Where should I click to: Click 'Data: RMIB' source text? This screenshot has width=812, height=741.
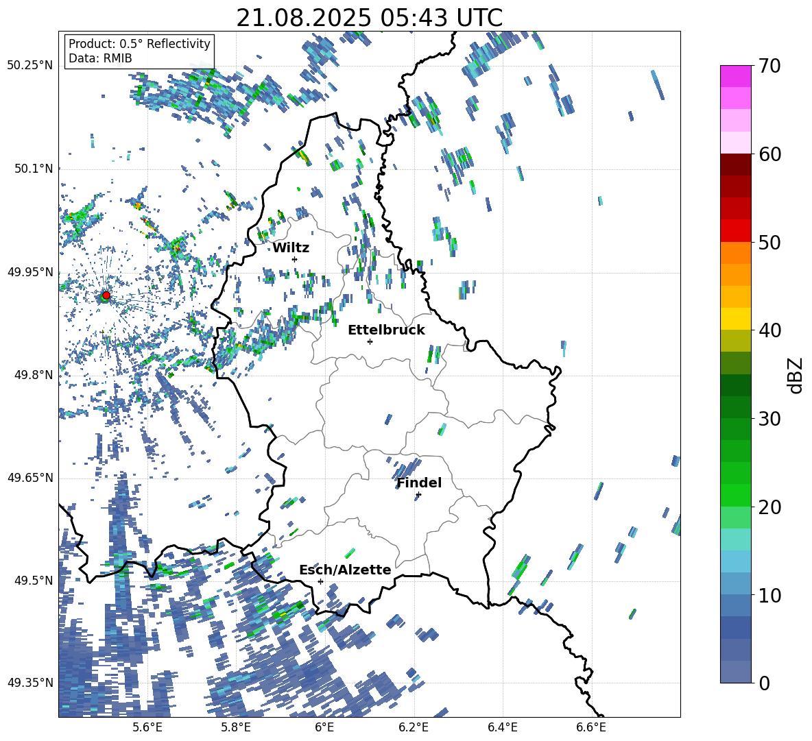(x=100, y=58)
